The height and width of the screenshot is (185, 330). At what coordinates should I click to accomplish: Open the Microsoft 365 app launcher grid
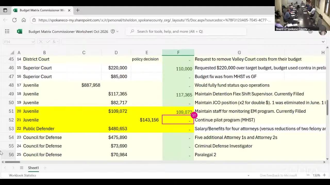click(x=7, y=31)
